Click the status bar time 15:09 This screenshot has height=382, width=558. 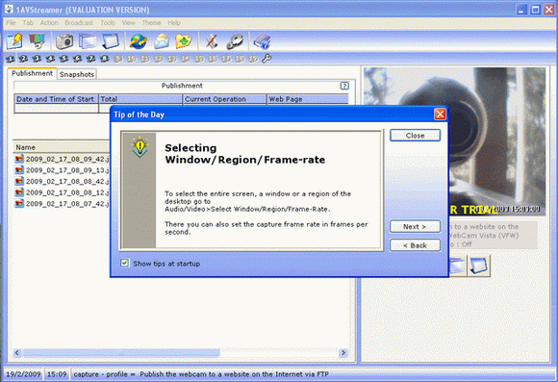point(57,374)
